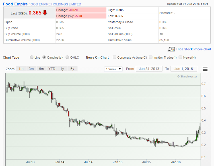Edit the To date field

tap(184, 69)
